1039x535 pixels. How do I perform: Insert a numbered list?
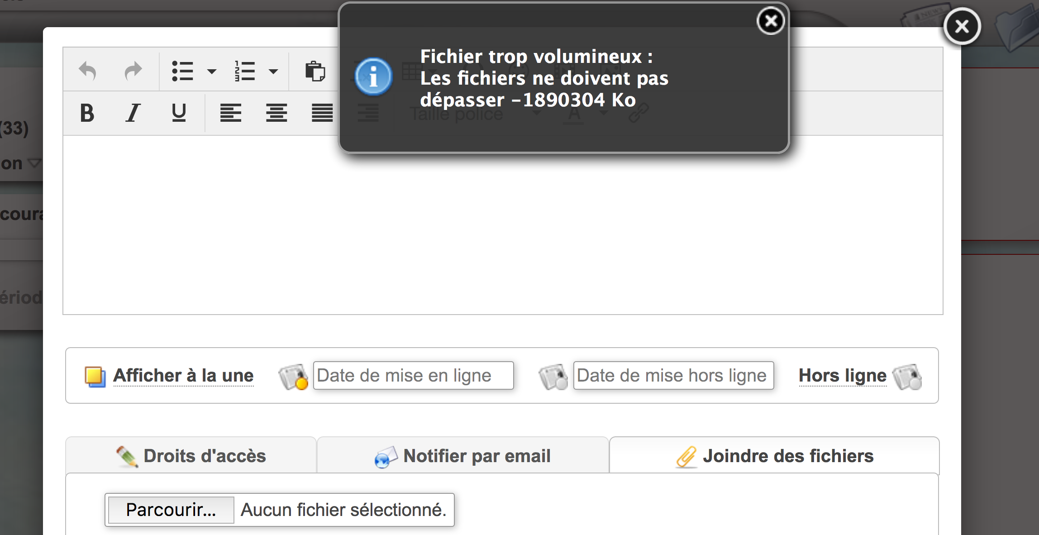(245, 71)
